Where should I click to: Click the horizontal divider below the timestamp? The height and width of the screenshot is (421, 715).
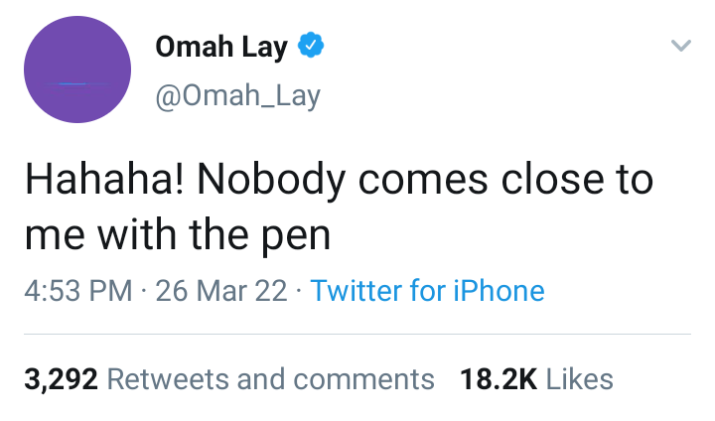point(357,335)
